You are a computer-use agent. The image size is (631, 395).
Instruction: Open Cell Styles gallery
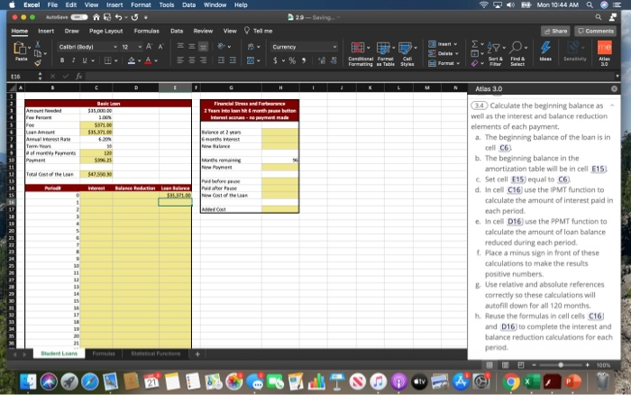[x=407, y=53]
